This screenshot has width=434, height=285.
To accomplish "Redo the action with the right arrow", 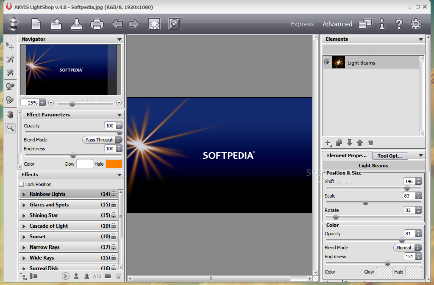I will pos(134,24).
